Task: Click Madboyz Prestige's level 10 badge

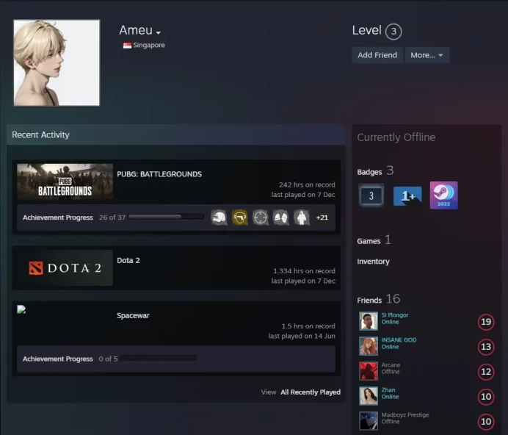Action: [x=486, y=421]
